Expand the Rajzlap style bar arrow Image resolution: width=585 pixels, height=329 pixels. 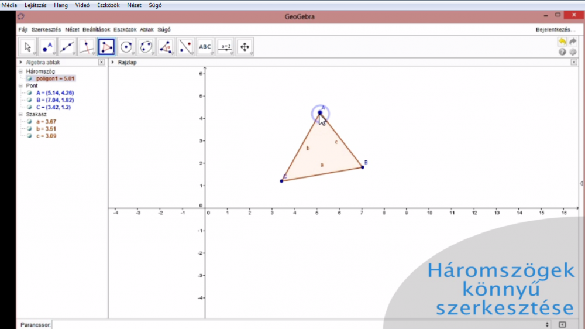pyautogui.click(x=112, y=62)
